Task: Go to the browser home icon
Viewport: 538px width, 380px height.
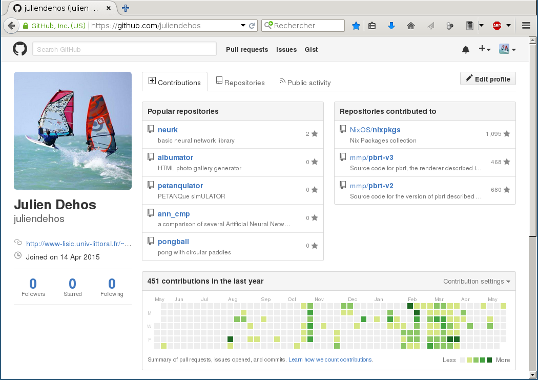Action: (x=411, y=26)
